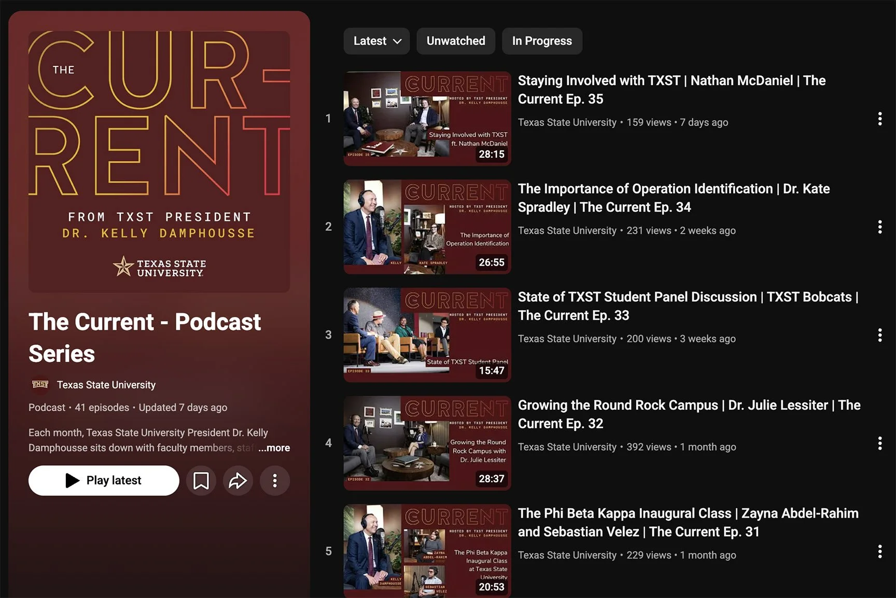Open Importance of Operation Identification Ep. 34 title
The image size is (896, 598).
[674, 198]
